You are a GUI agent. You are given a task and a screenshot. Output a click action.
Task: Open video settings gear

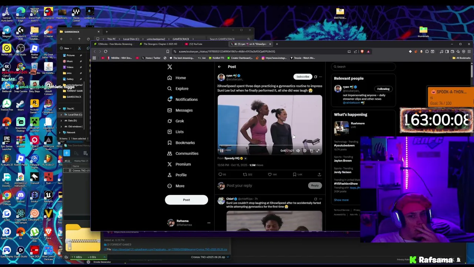(305, 151)
